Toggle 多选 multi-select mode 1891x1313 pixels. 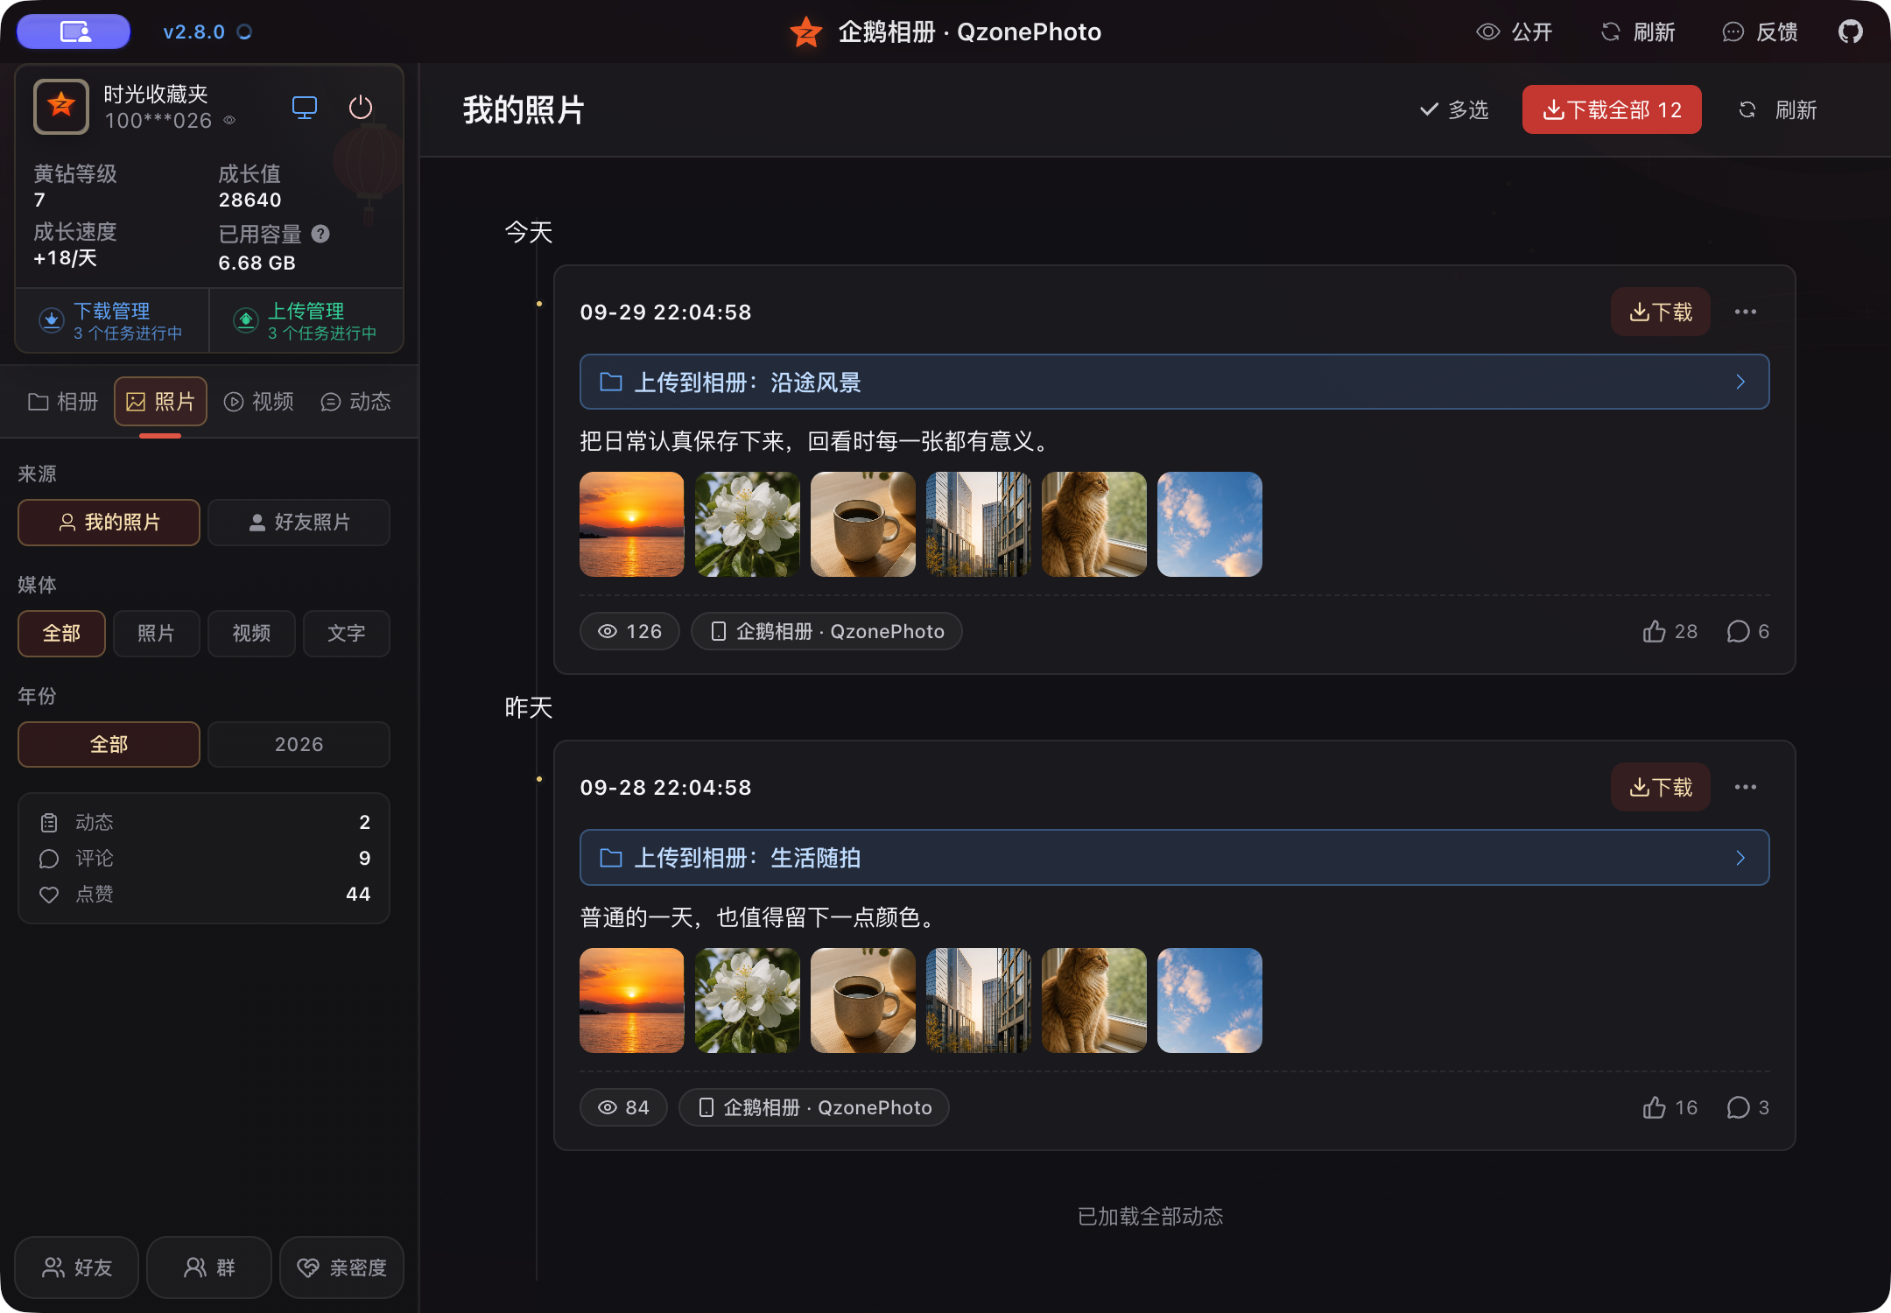1454,109
